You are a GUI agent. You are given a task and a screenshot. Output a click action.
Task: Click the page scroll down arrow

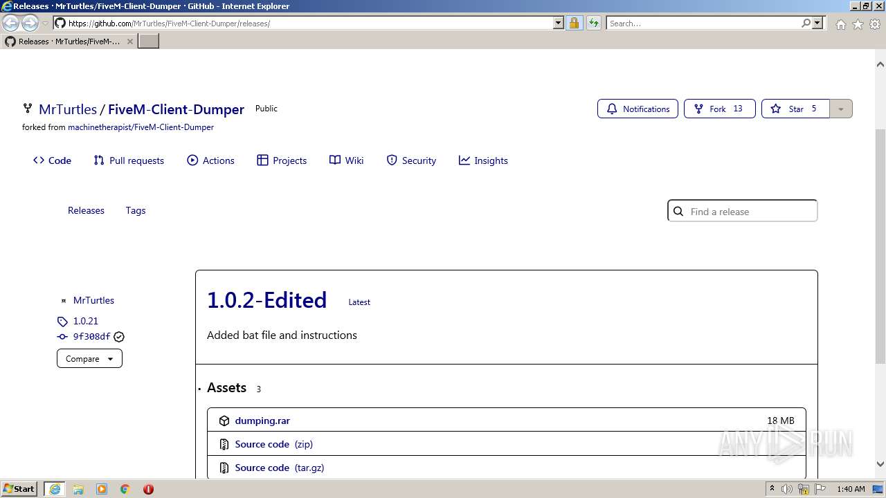pos(880,464)
